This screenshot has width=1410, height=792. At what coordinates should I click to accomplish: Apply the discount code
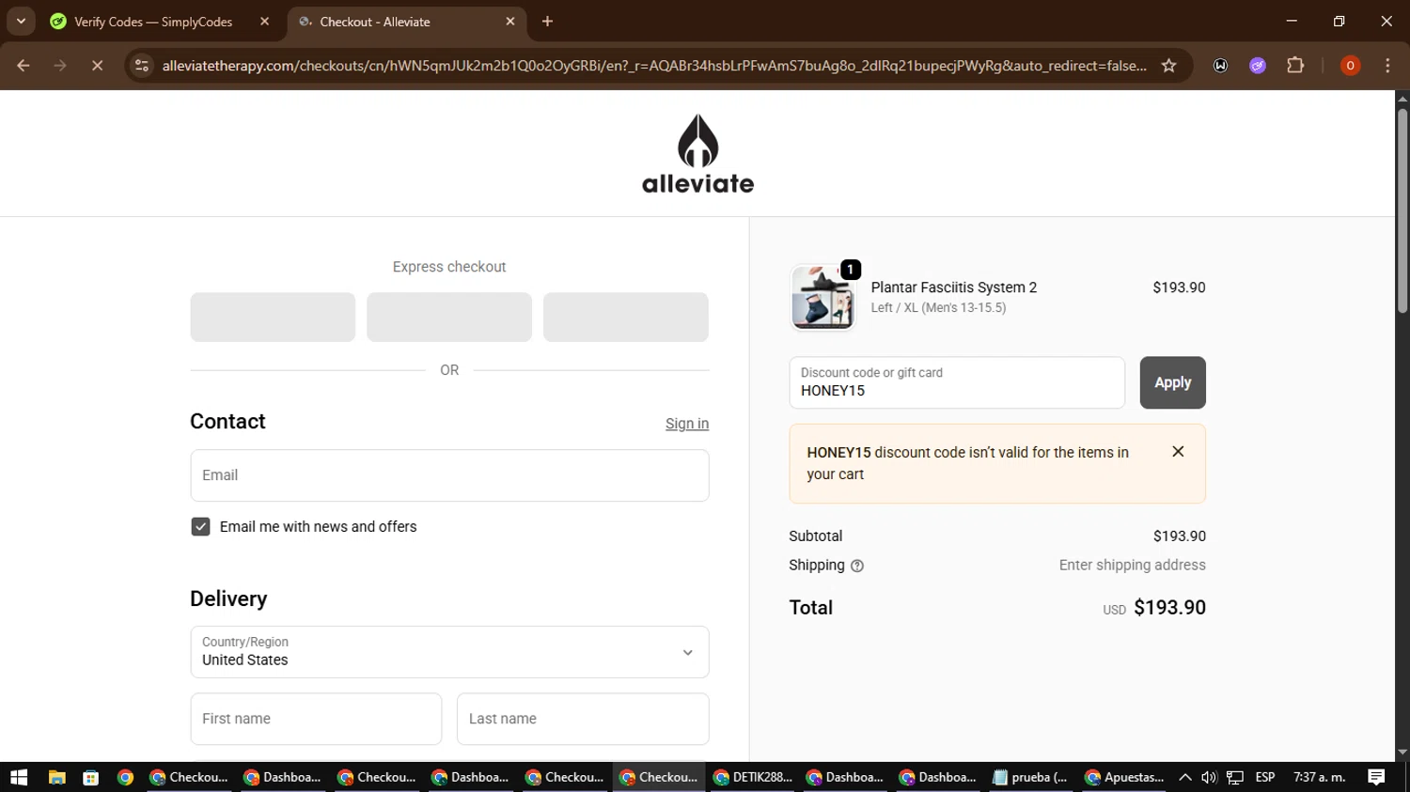pos(1172,382)
